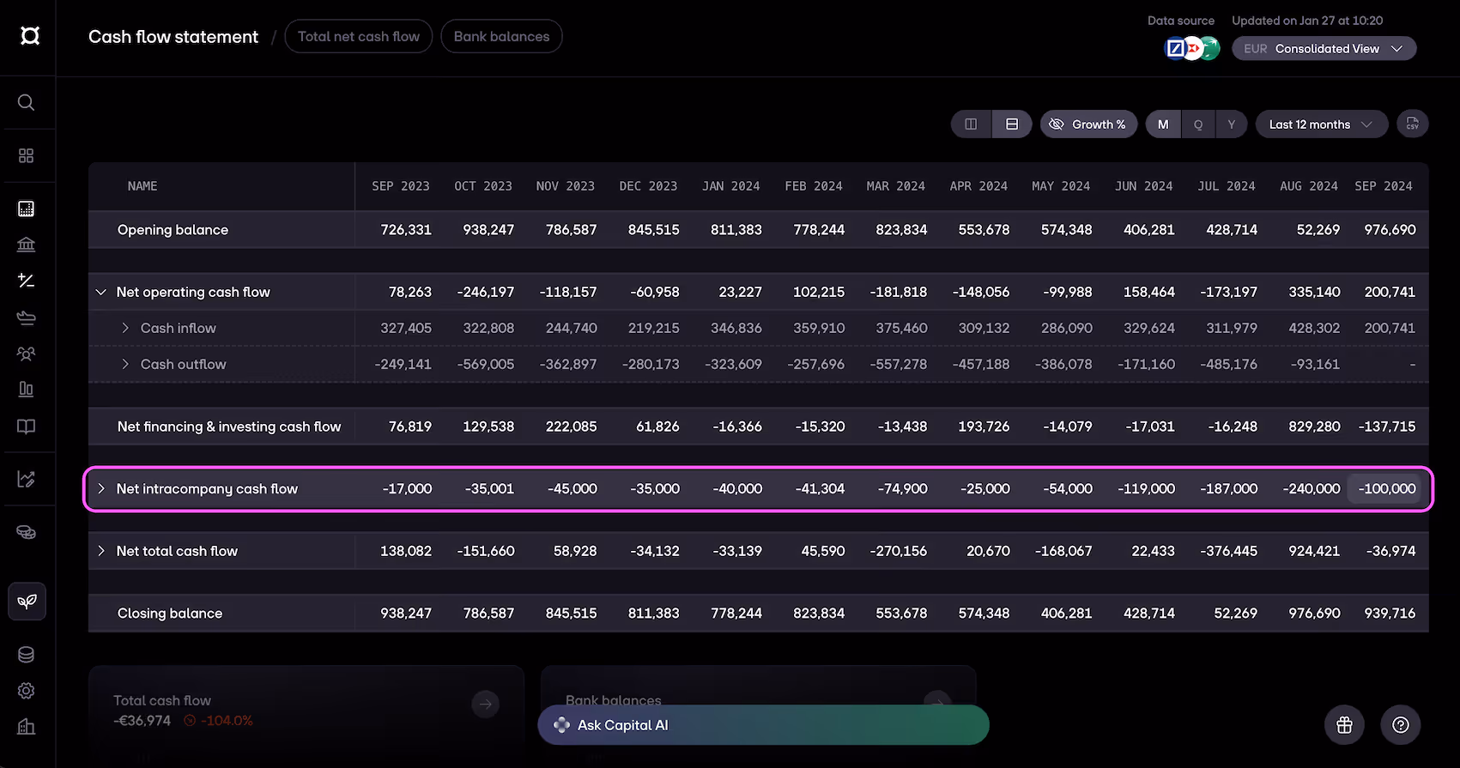Open the open-book icon in sidebar
This screenshot has width=1460, height=768.
27,426
